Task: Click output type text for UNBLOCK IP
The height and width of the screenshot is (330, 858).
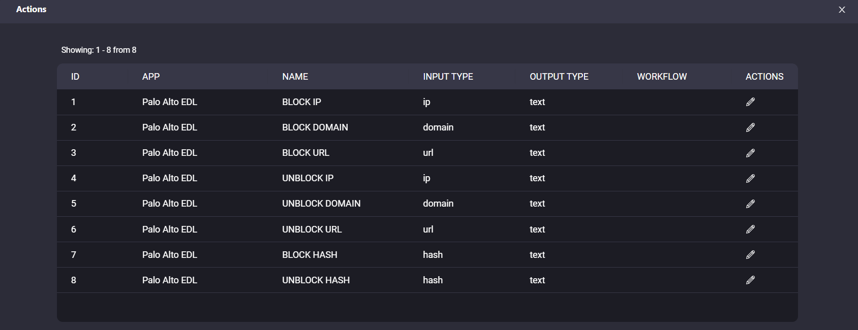Action: click(x=537, y=178)
